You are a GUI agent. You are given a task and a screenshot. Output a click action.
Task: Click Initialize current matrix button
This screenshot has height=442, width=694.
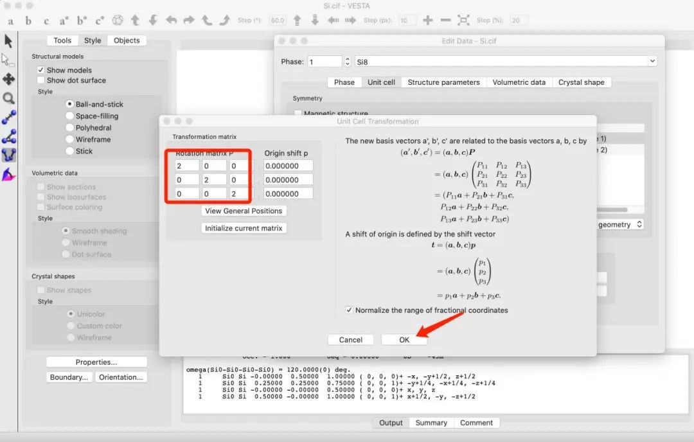[x=244, y=228]
